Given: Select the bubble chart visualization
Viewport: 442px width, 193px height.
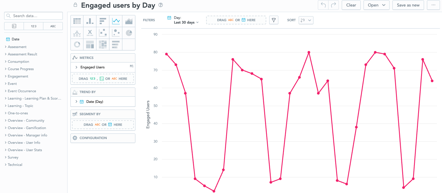Looking at the screenshot, I should [x=116, y=32].
